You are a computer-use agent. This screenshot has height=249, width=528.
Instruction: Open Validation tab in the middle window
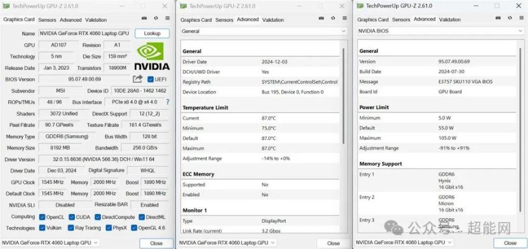point(273,20)
